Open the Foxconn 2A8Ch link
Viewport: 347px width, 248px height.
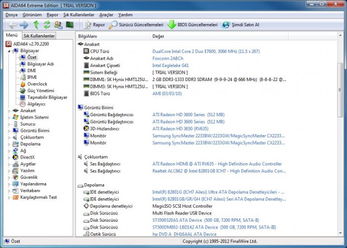tap(168, 59)
